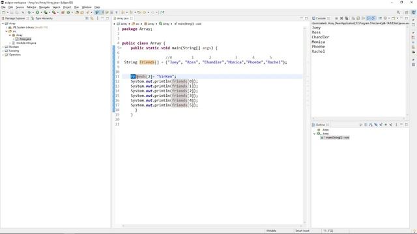Collapse the Array project in Package Explorer
This screenshot has height=234, width=417.
pos(3,23)
